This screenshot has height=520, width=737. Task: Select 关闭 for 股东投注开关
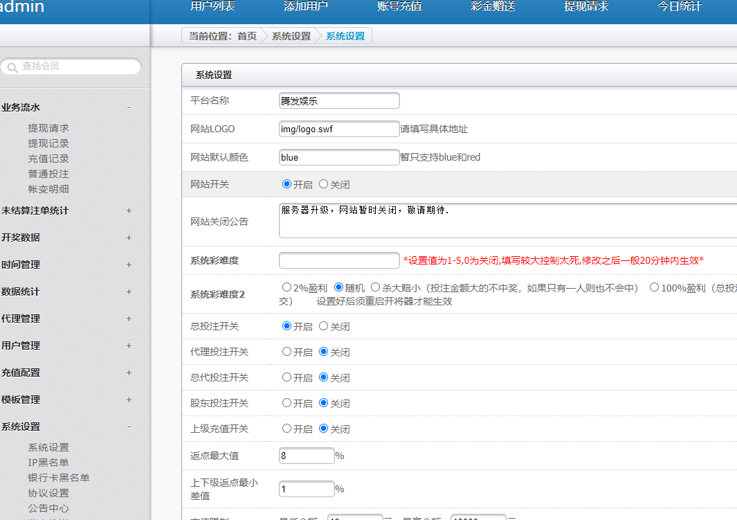[323, 403]
